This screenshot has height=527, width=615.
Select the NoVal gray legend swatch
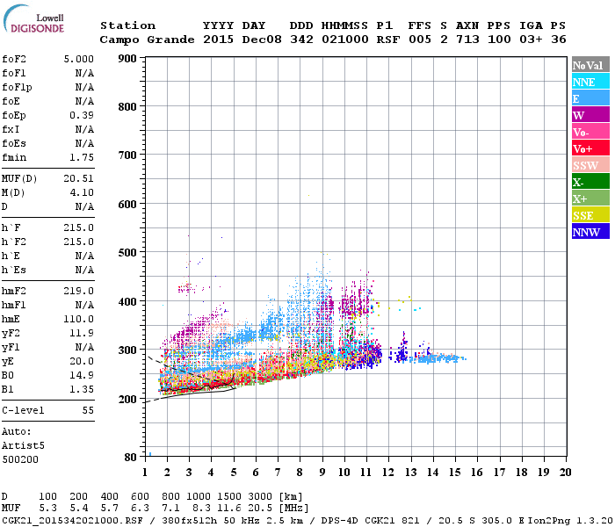(x=590, y=65)
